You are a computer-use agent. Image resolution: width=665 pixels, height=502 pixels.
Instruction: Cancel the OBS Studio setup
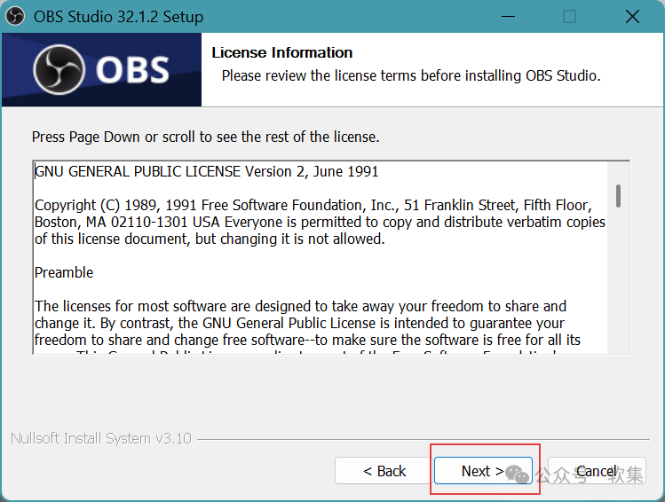tap(597, 471)
